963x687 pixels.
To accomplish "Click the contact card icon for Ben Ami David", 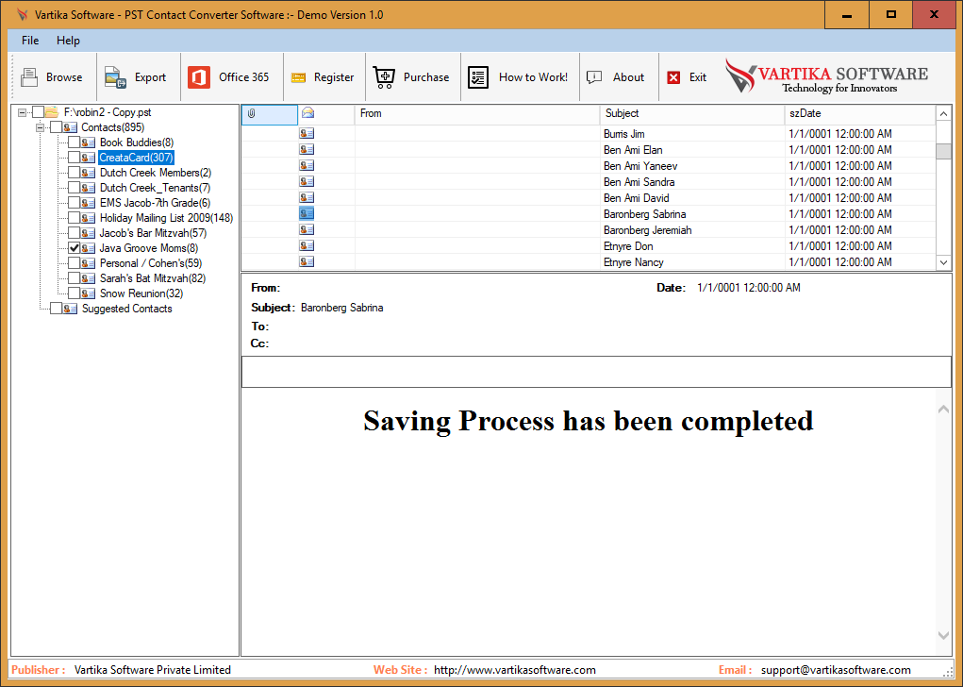I will pyautogui.click(x=307, y=197).
